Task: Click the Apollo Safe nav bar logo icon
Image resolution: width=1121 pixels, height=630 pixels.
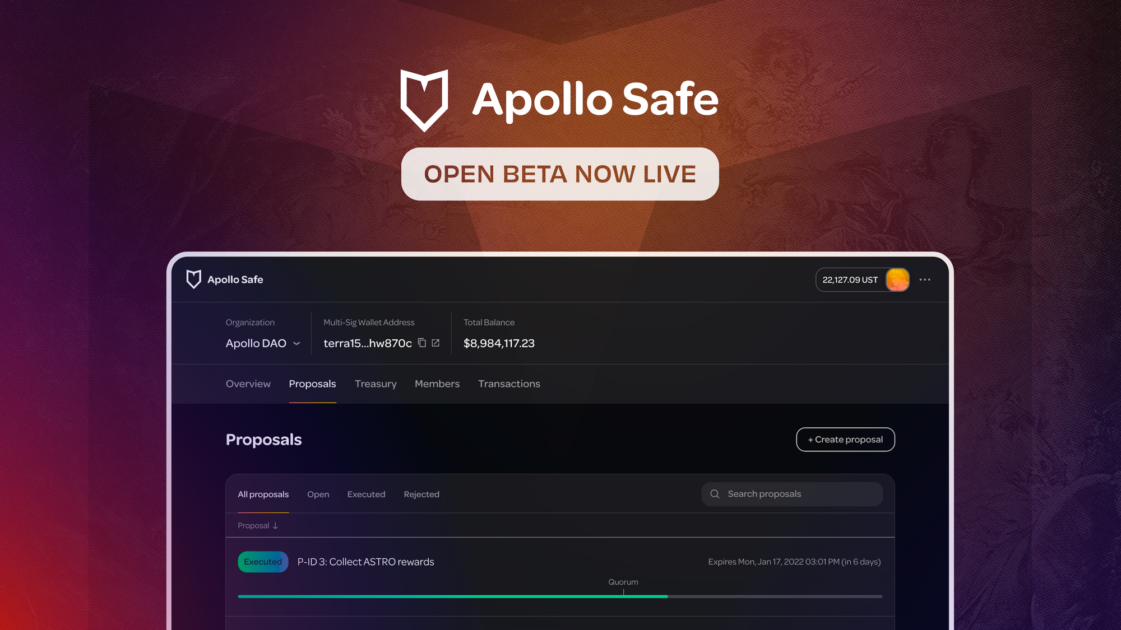Action: tap(194, 279)
